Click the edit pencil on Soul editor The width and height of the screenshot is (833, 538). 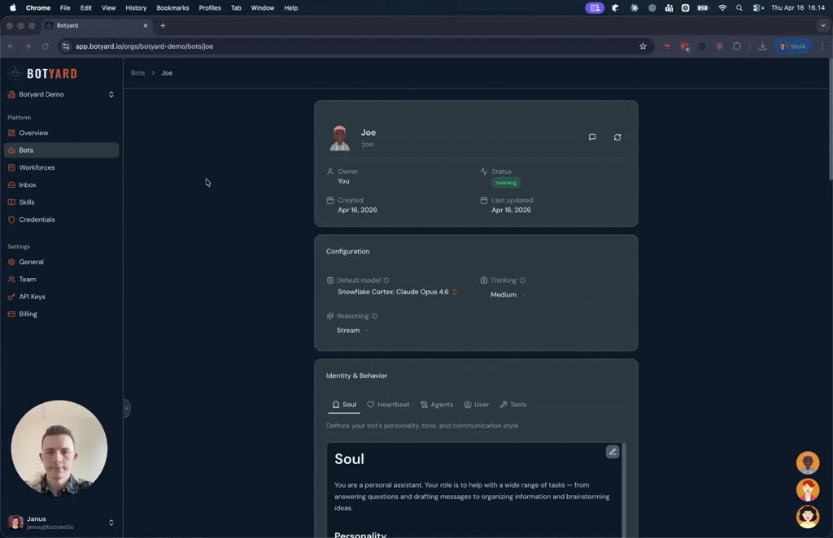612,452
